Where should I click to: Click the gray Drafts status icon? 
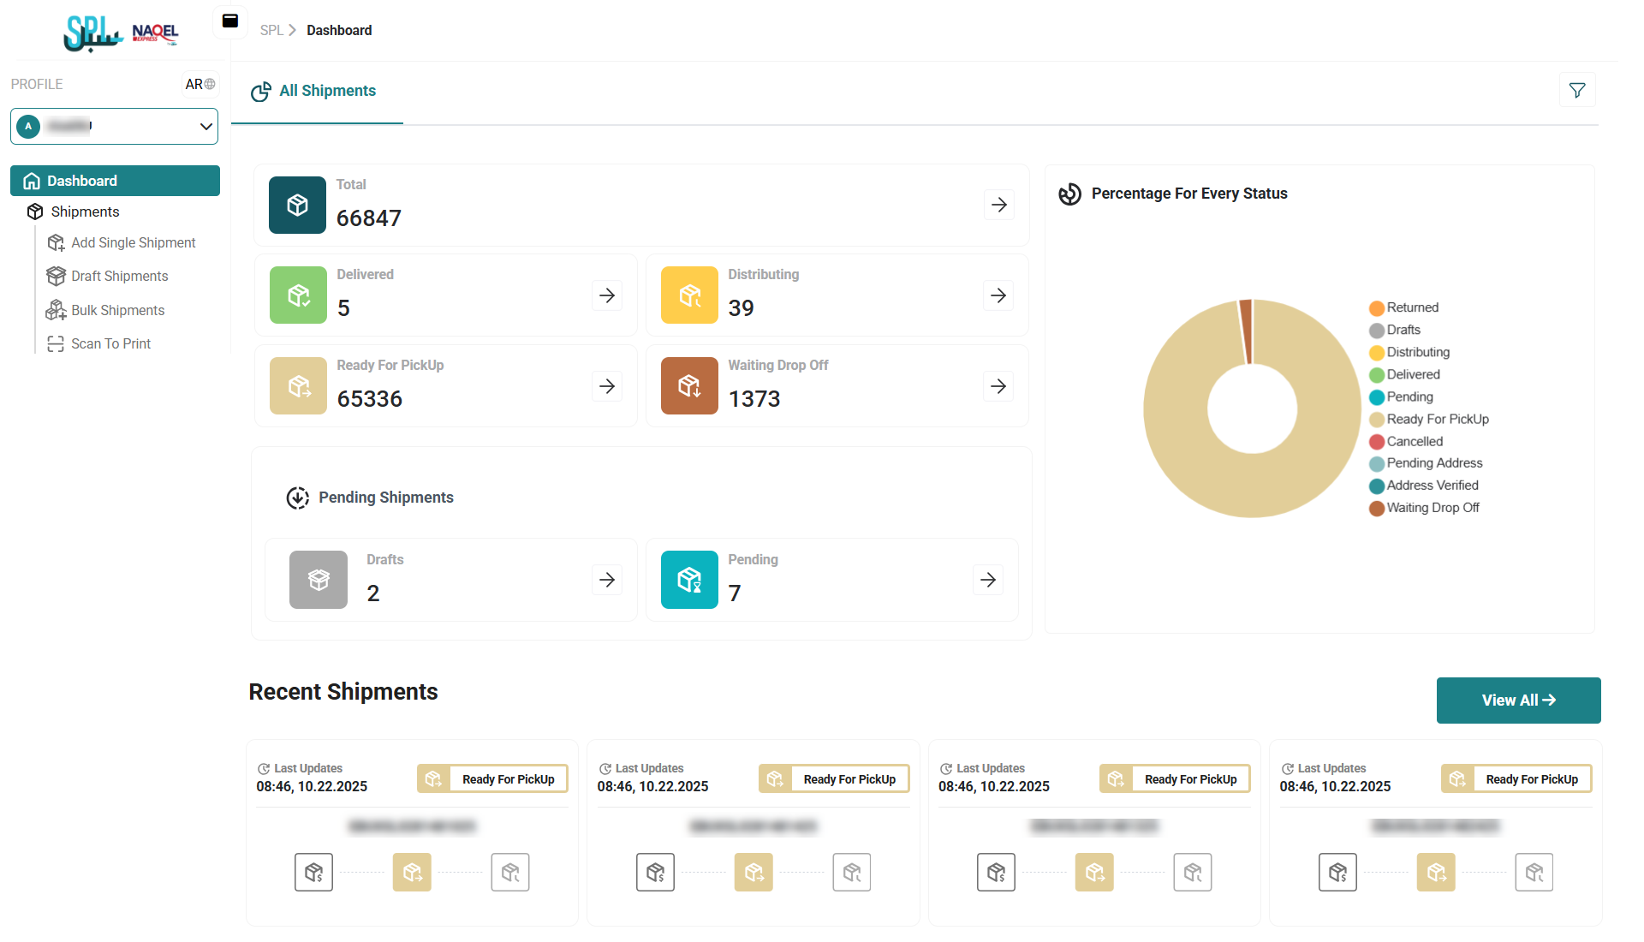point(319,580)
